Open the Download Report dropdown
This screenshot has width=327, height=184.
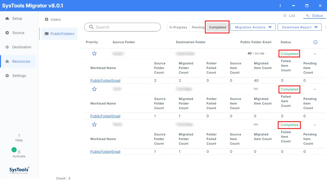pos(300,27)
